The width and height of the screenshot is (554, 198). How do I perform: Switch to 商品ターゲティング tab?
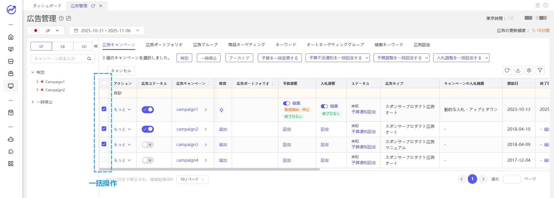point(247,45)
